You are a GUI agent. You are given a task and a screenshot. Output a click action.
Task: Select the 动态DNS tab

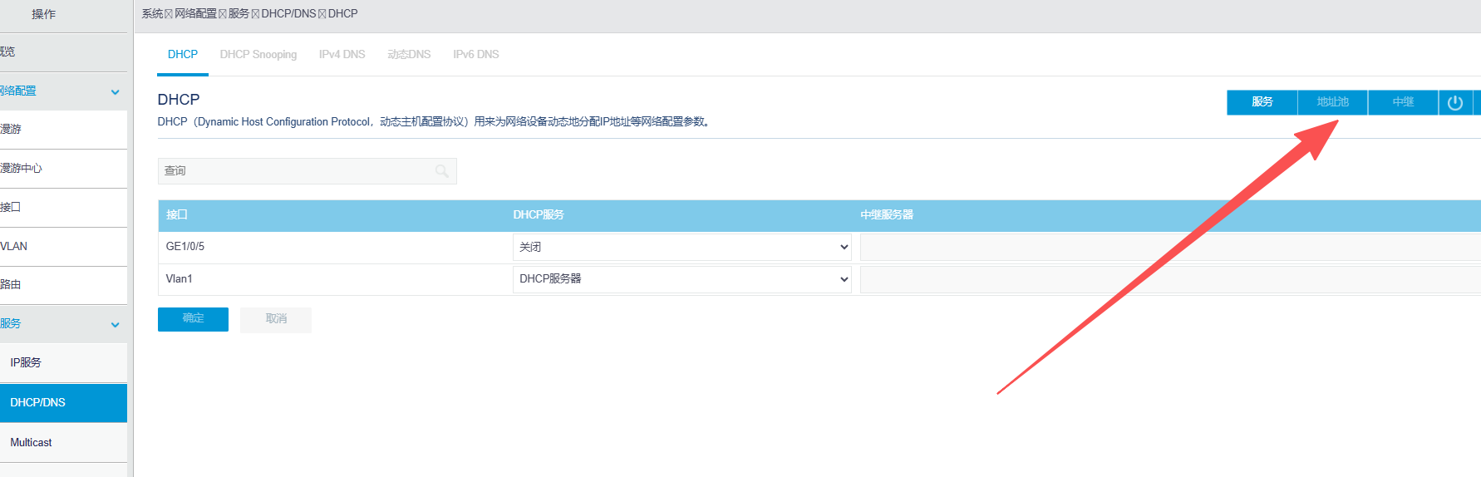[x=409, y=55]
